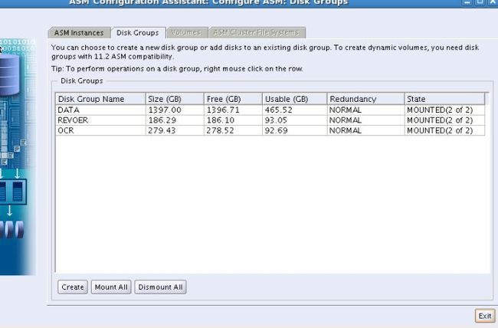498x328 pixels.
Task: Sort by Disk Group Name column header
Action: (100, 99)
